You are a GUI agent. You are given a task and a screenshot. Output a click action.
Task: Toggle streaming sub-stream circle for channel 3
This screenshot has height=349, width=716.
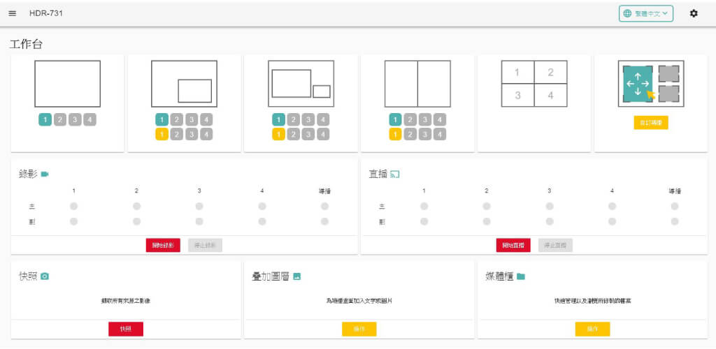550,221
